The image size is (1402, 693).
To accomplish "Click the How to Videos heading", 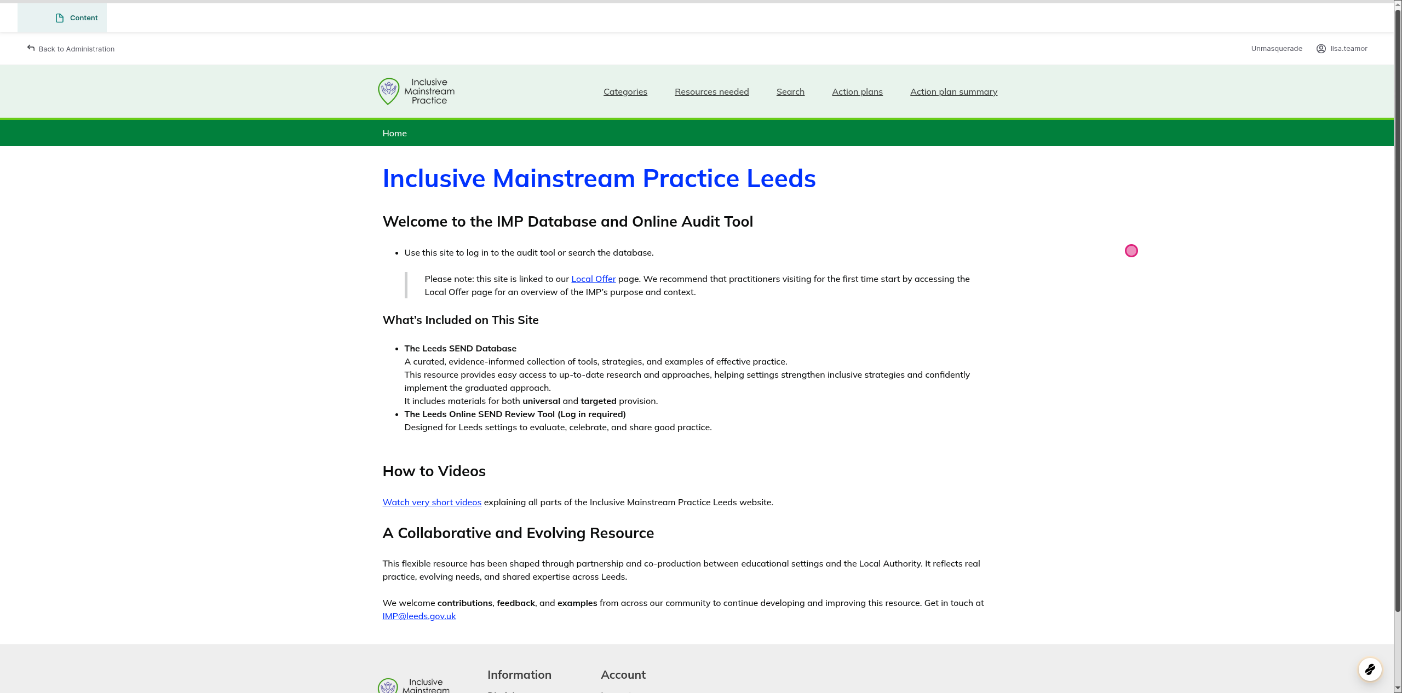I will [x=434, y=471].
